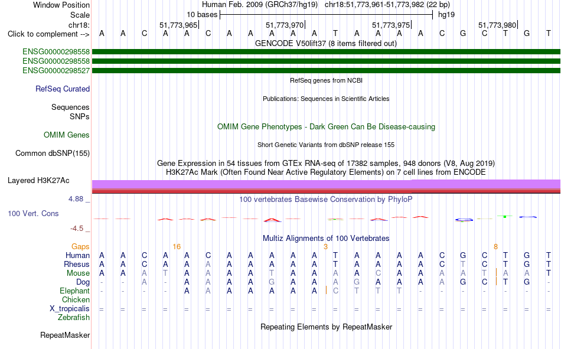Open Publications: Sequences in Scientific Articles title
Image resolution: width=561 pixels, height=349 pixels.
[326, 99]
